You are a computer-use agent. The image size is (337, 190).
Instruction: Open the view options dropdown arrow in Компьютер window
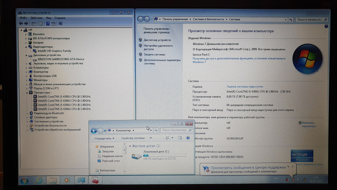pos(172,138)
